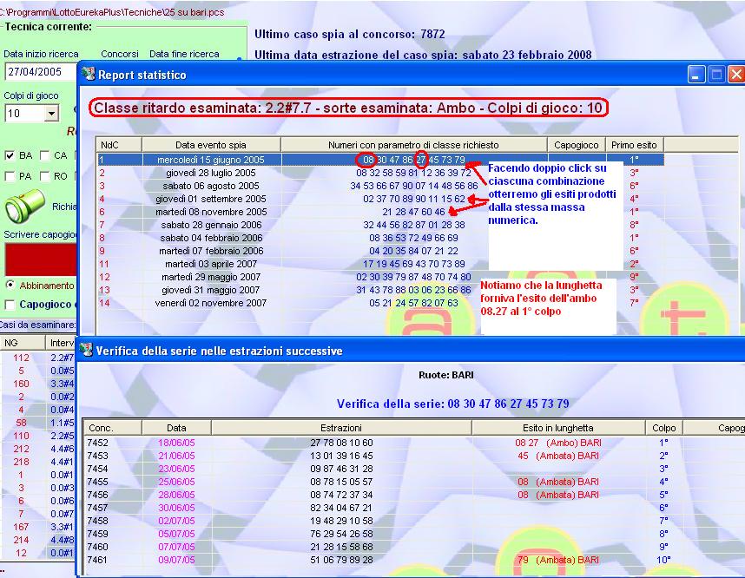Click the Verifica della serie window icon
Image resolution: width=745 pixels, height=578 pixels.
coord(86,350)
